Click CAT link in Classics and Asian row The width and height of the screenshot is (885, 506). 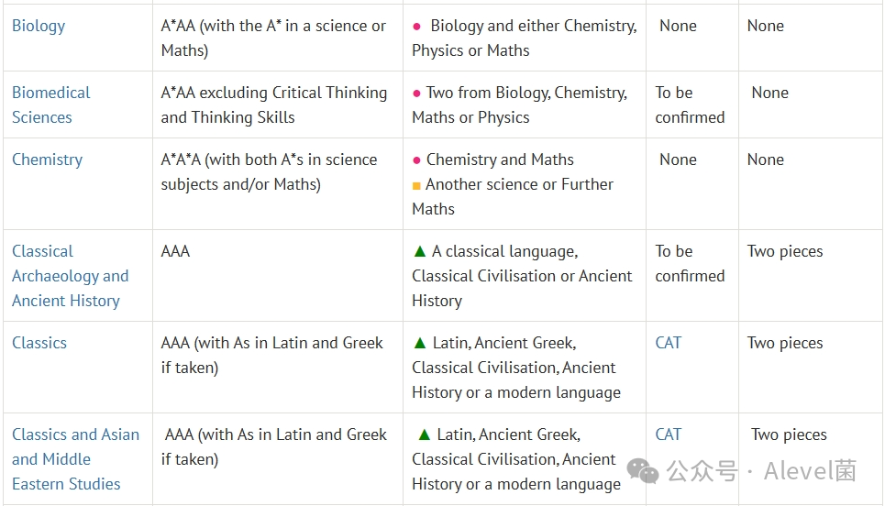(669, 434)
